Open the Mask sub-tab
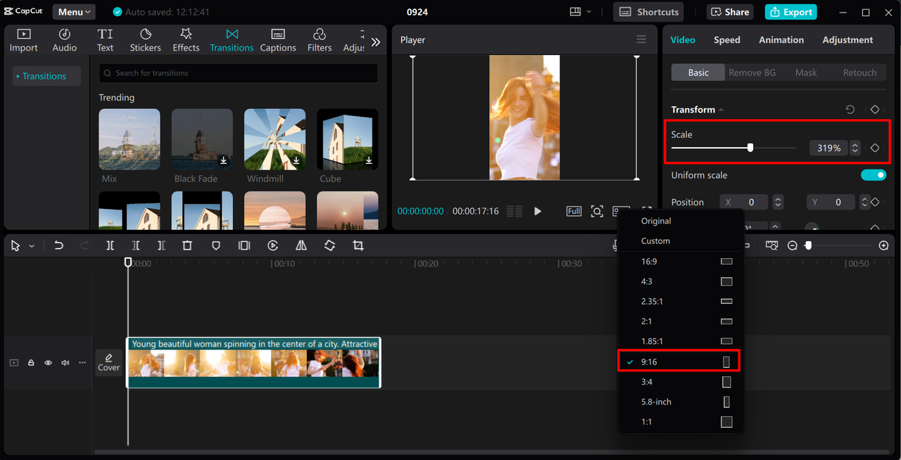901x460 pixels. (x=806, y=72)
